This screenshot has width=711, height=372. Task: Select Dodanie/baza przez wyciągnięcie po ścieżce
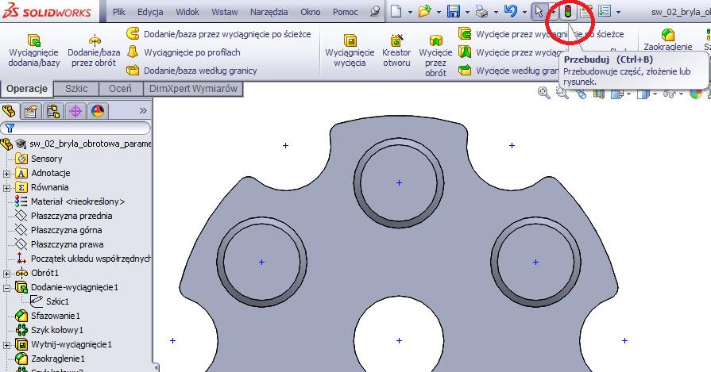[x=218, y=34]
